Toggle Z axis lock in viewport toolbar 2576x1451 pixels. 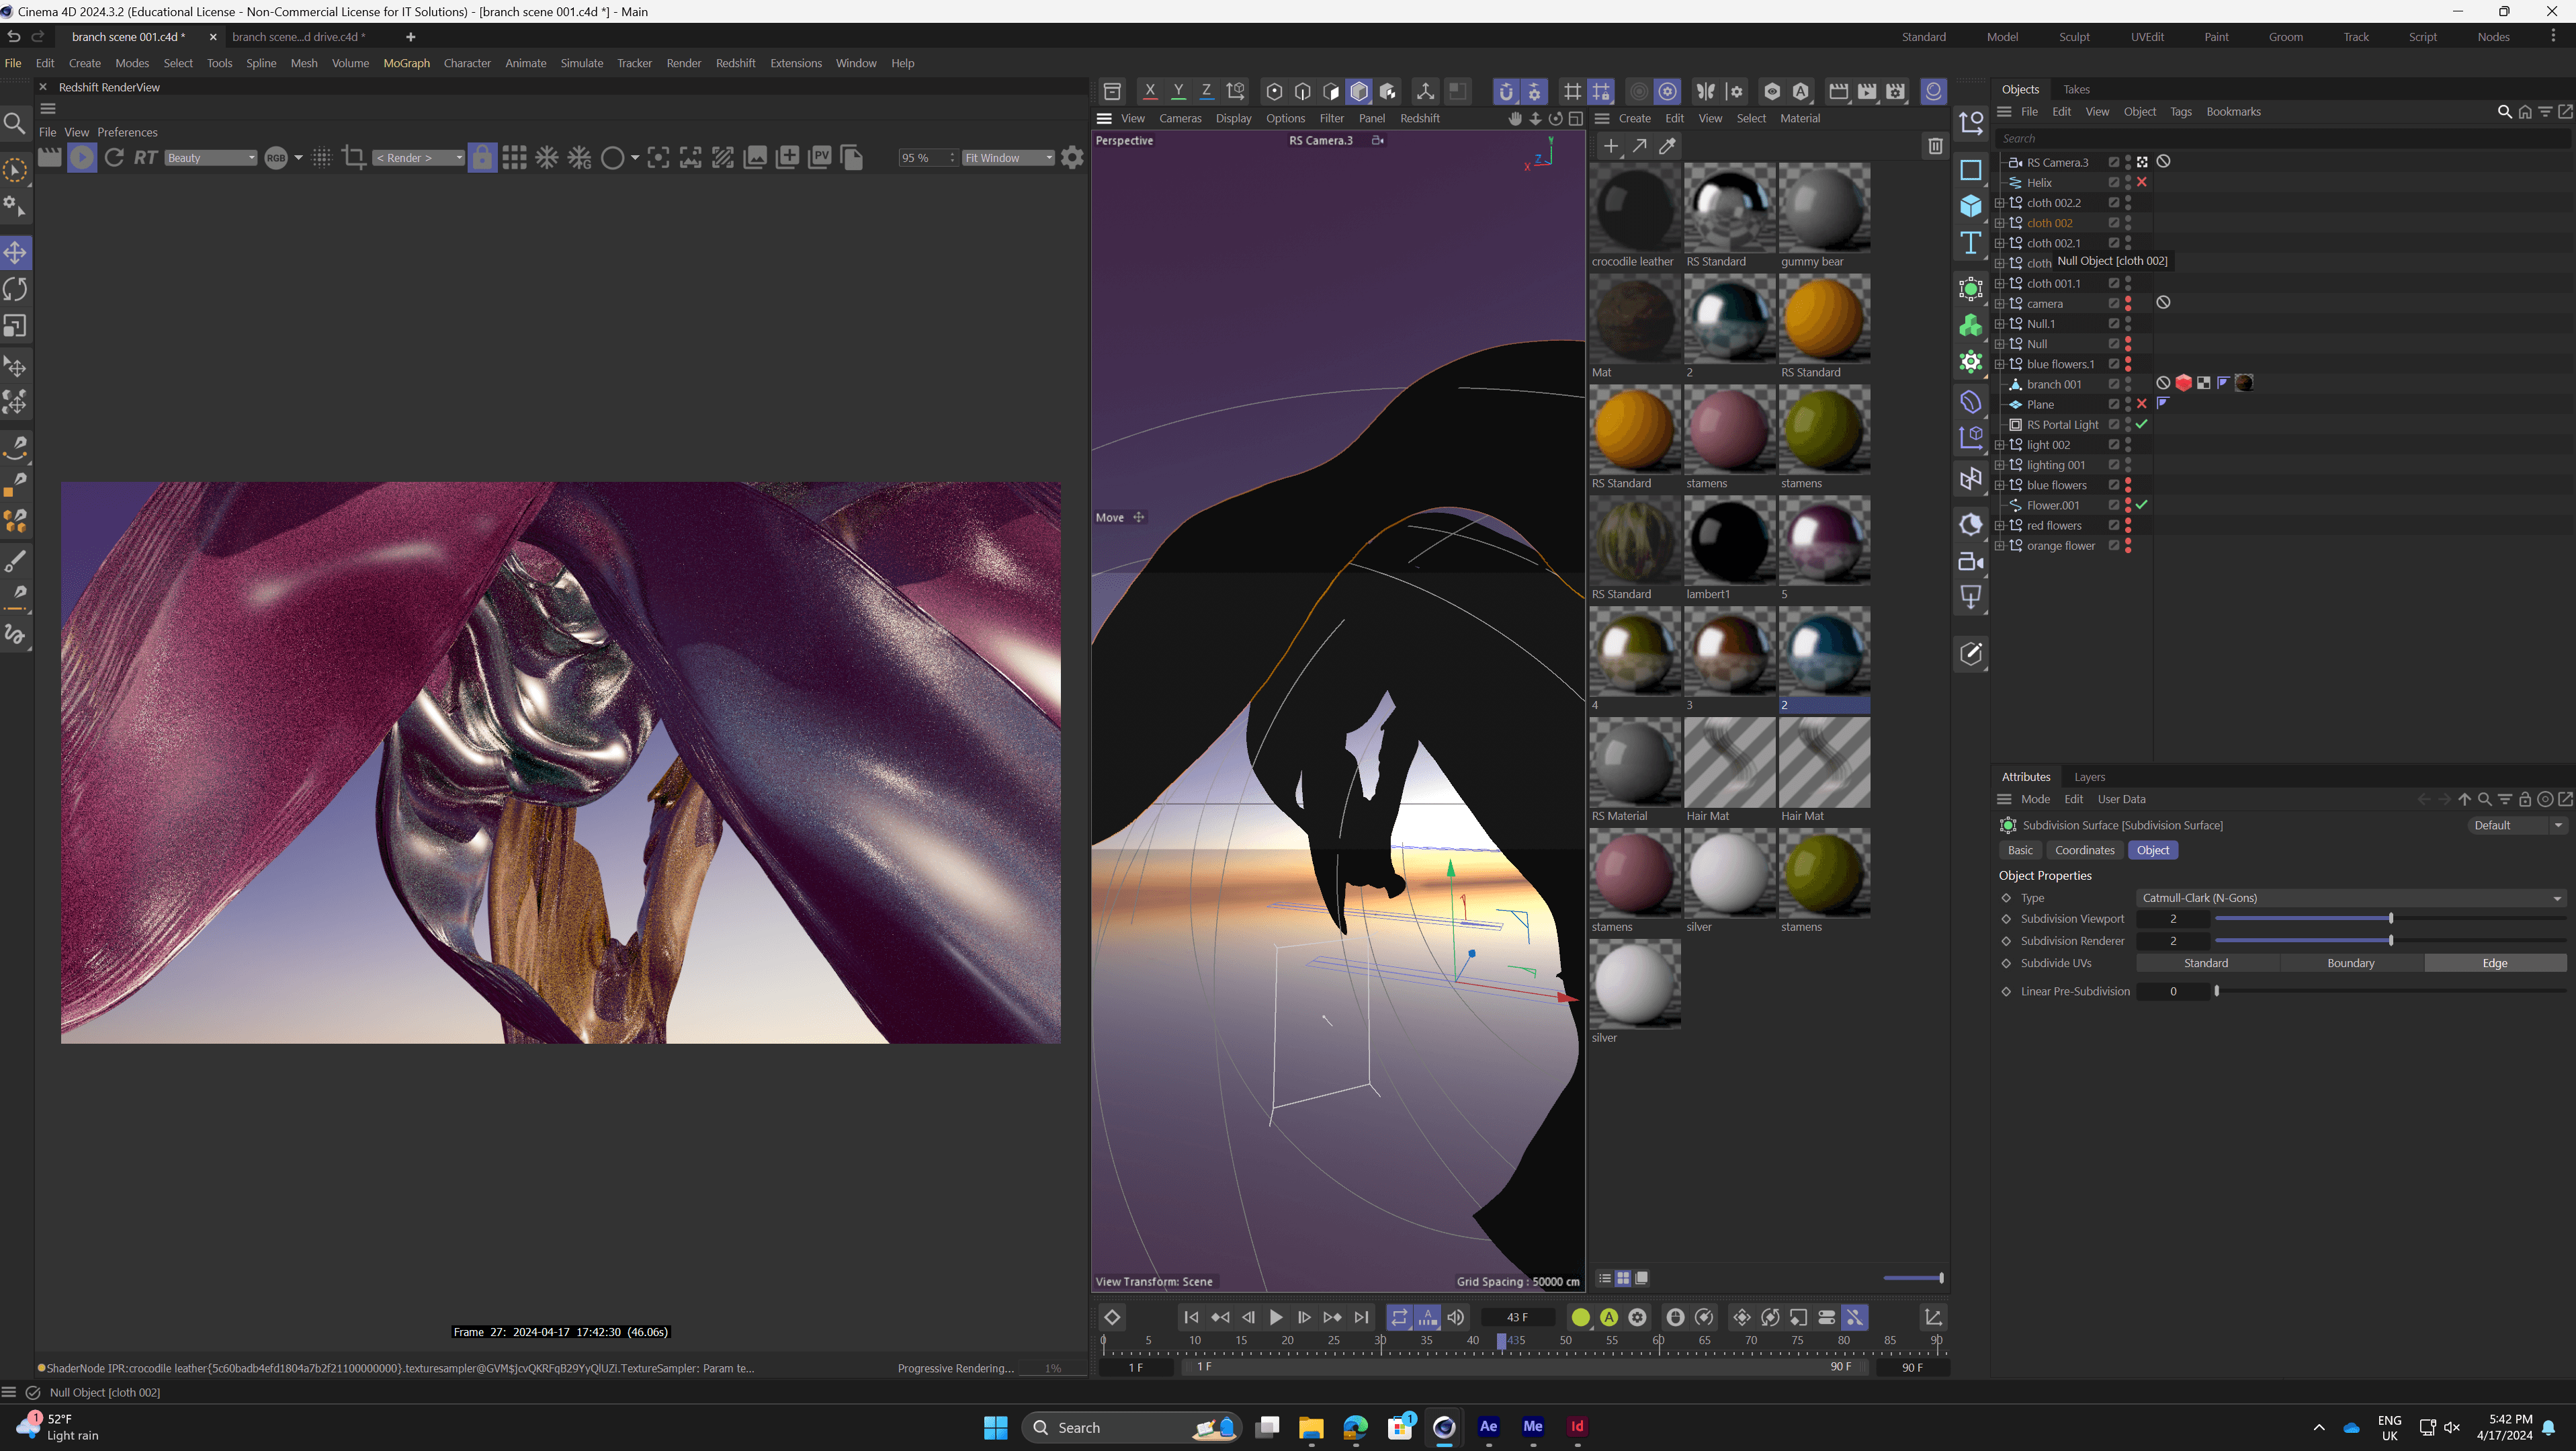[1206, 91]
